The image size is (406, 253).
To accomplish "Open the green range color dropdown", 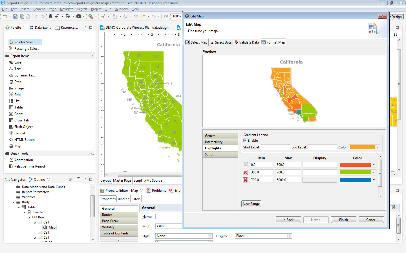I will click(374, 172).
